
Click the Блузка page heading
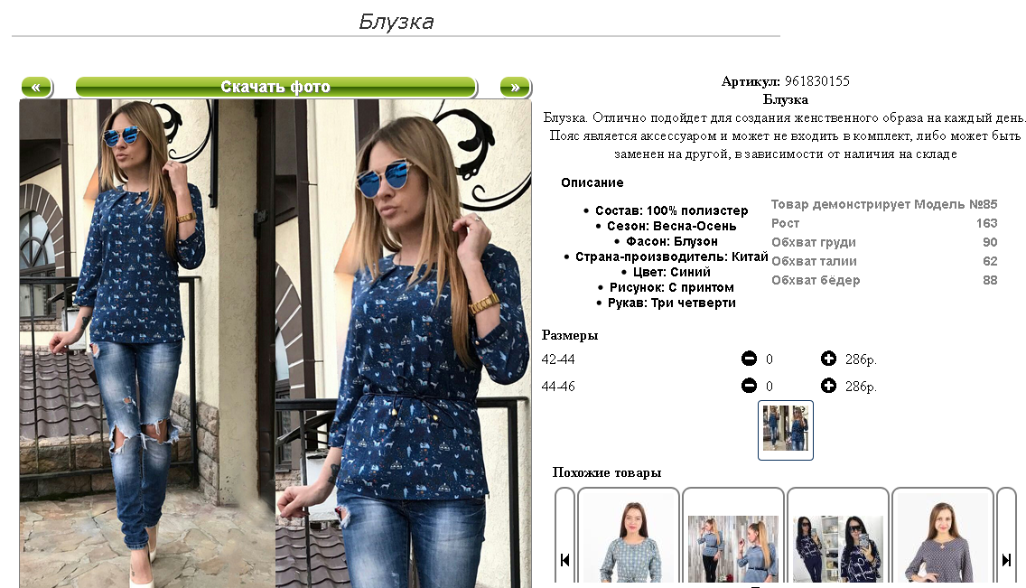396,22
